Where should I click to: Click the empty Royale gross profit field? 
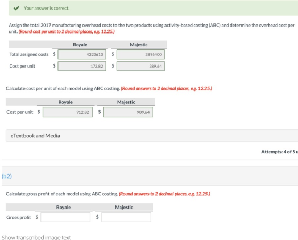[x=65, y=217]
